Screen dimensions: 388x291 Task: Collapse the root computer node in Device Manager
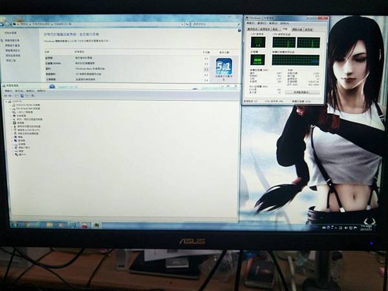[6, 102]
